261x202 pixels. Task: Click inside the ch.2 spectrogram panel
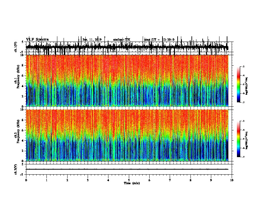(127, 135)
